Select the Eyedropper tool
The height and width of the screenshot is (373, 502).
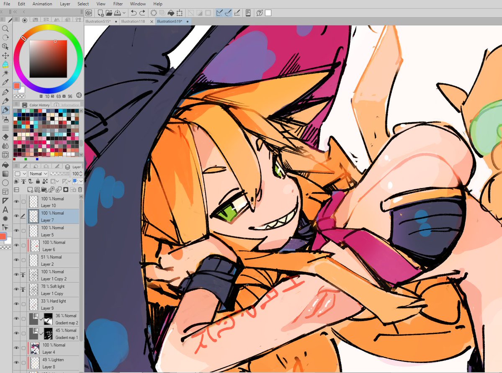[x=5, y=82]
